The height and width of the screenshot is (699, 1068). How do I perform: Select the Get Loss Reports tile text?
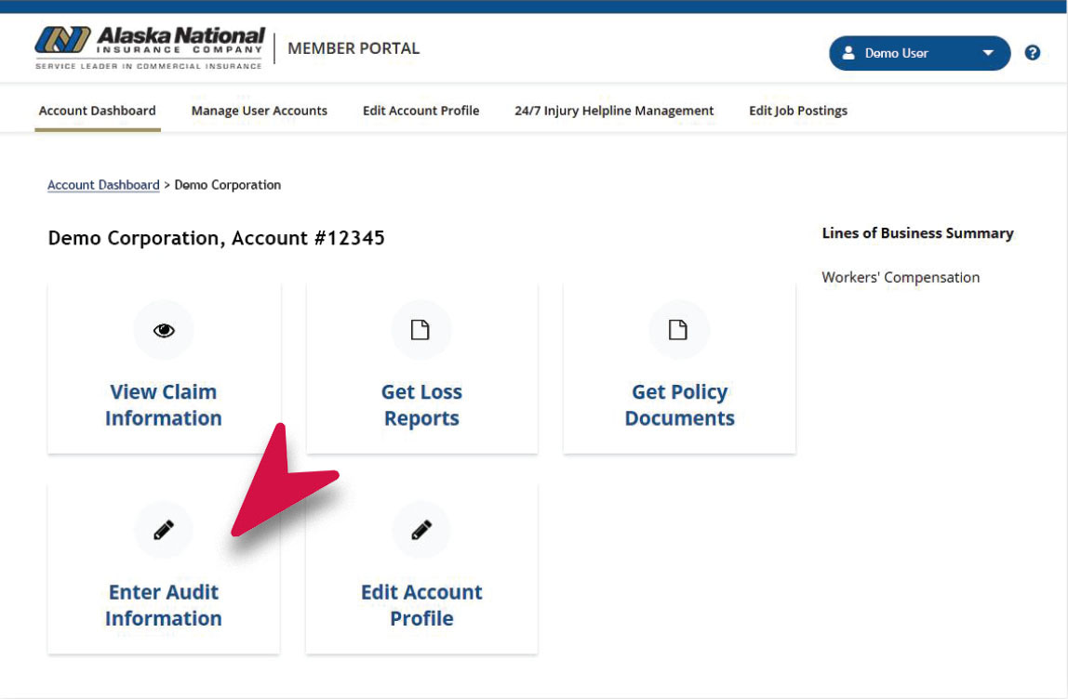[421, 405]
